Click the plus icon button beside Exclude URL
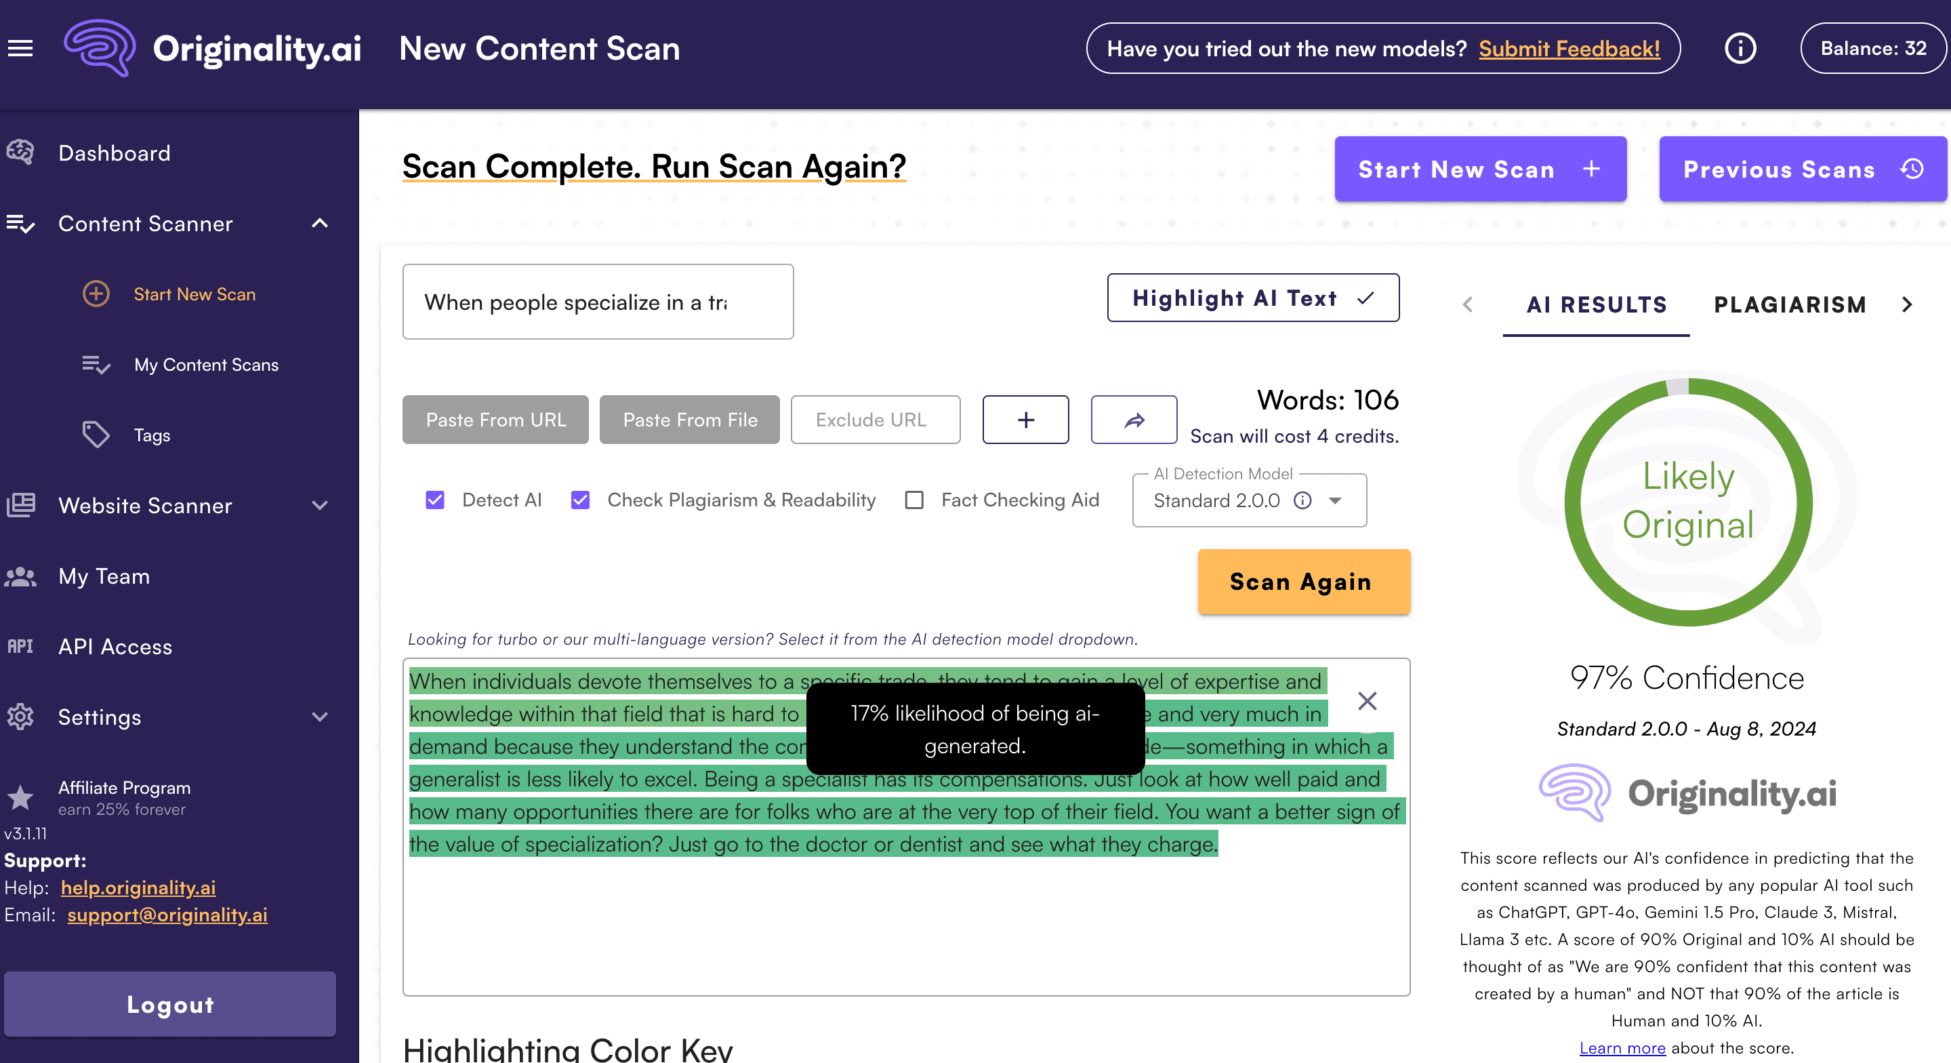This screenshot has height=1063, width=1951. click(x=1025, y=420)
